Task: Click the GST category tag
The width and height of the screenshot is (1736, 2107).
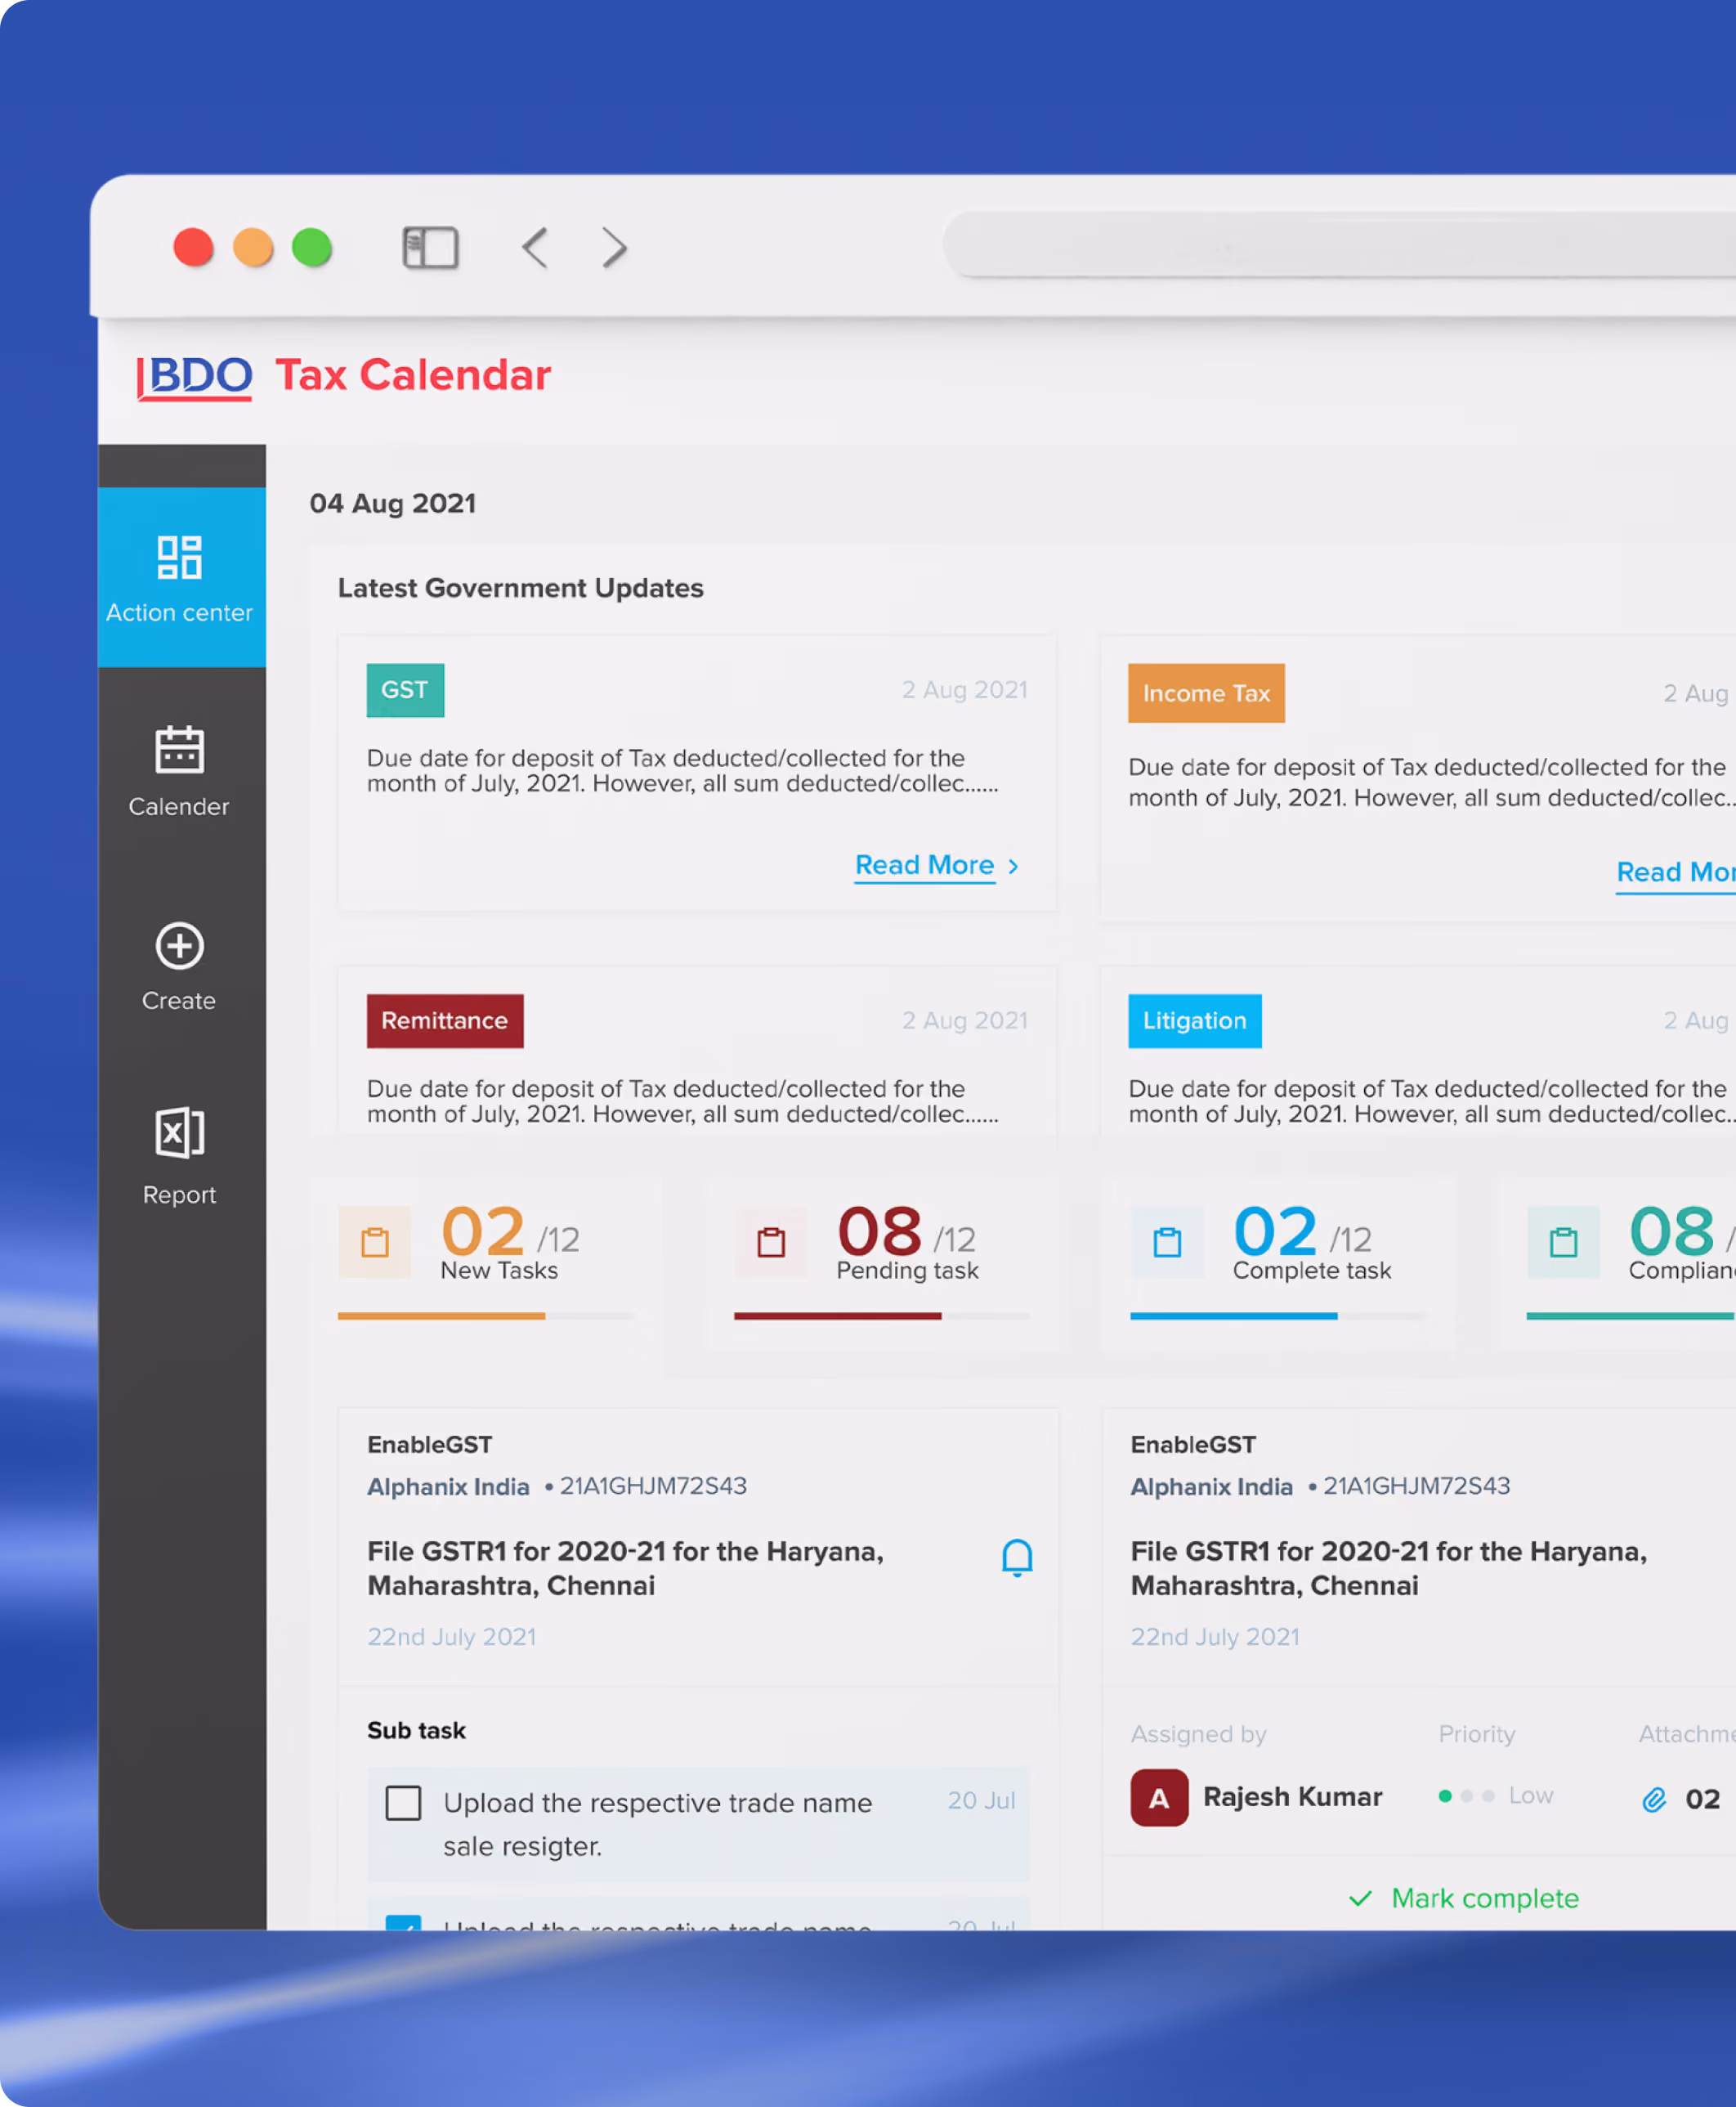Action: (405, 690)
